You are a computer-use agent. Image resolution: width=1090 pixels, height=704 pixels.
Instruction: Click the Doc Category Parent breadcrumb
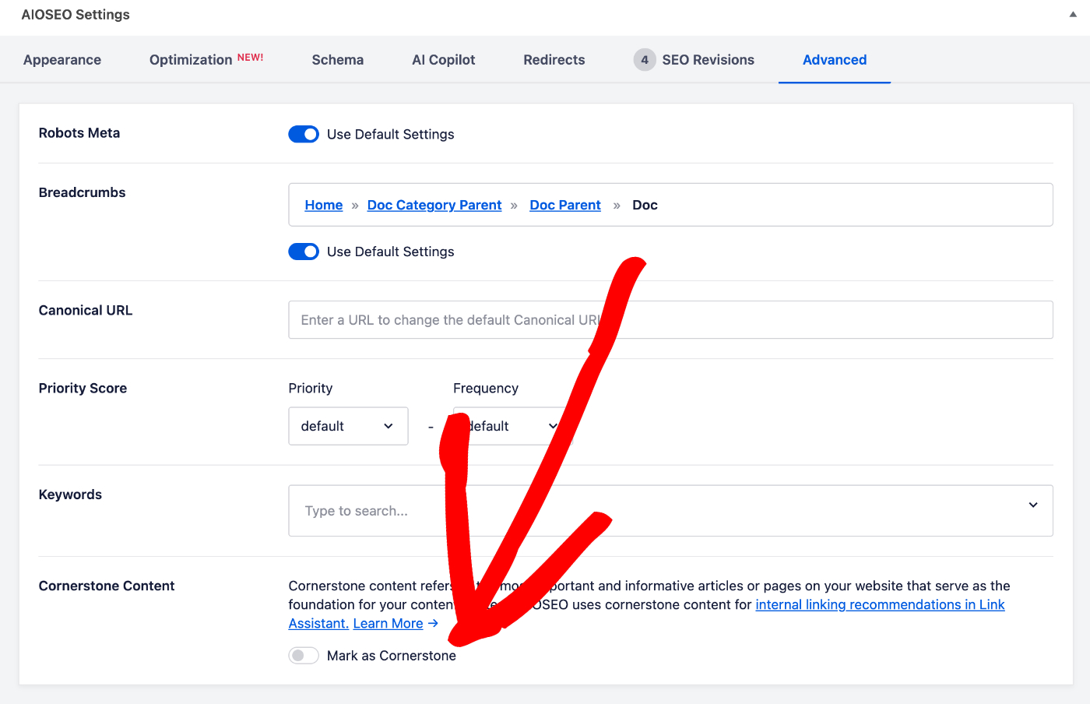(434, 205)
